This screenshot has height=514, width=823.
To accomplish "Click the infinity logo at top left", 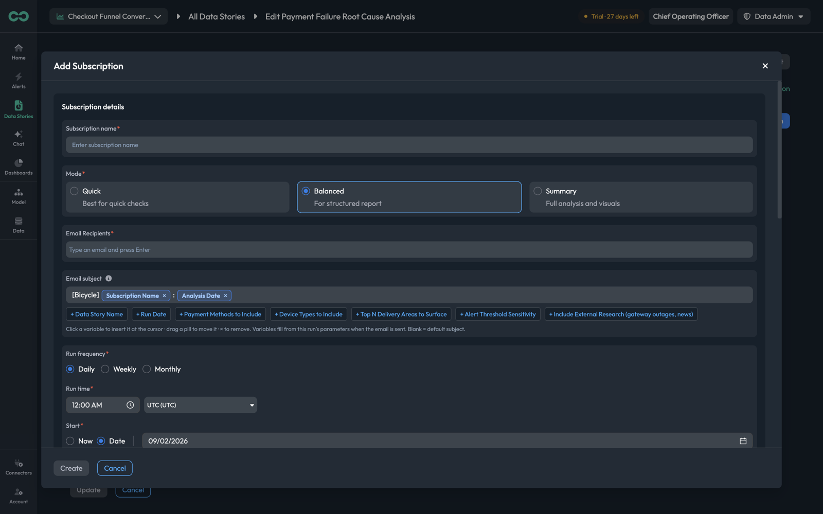I will [19, 16].
